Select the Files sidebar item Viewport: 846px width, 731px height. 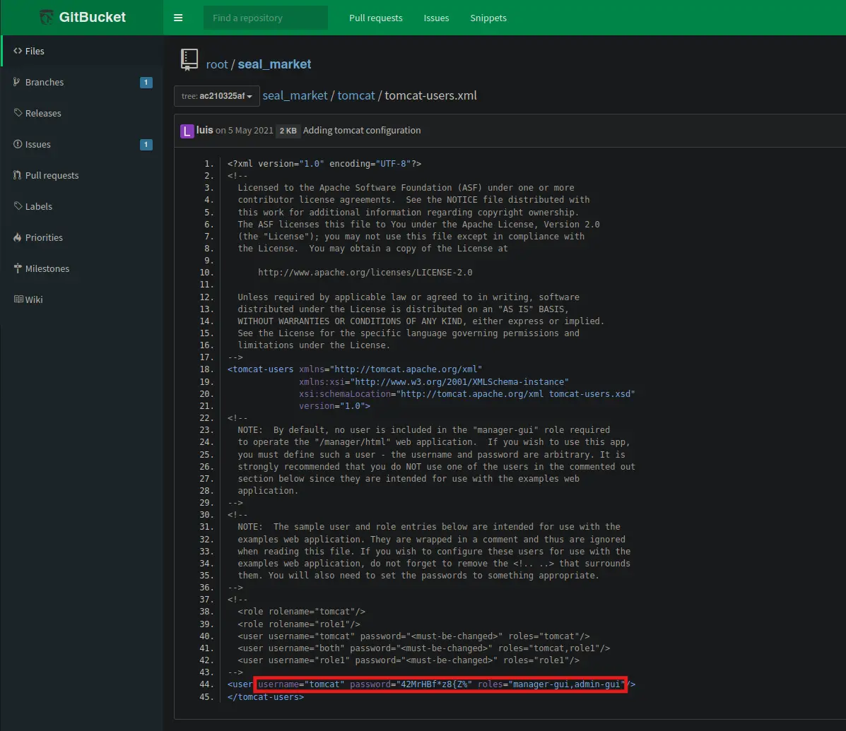(82, 51)
